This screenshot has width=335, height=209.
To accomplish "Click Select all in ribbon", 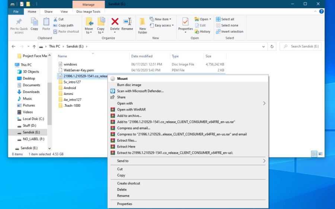I will 227,19.
